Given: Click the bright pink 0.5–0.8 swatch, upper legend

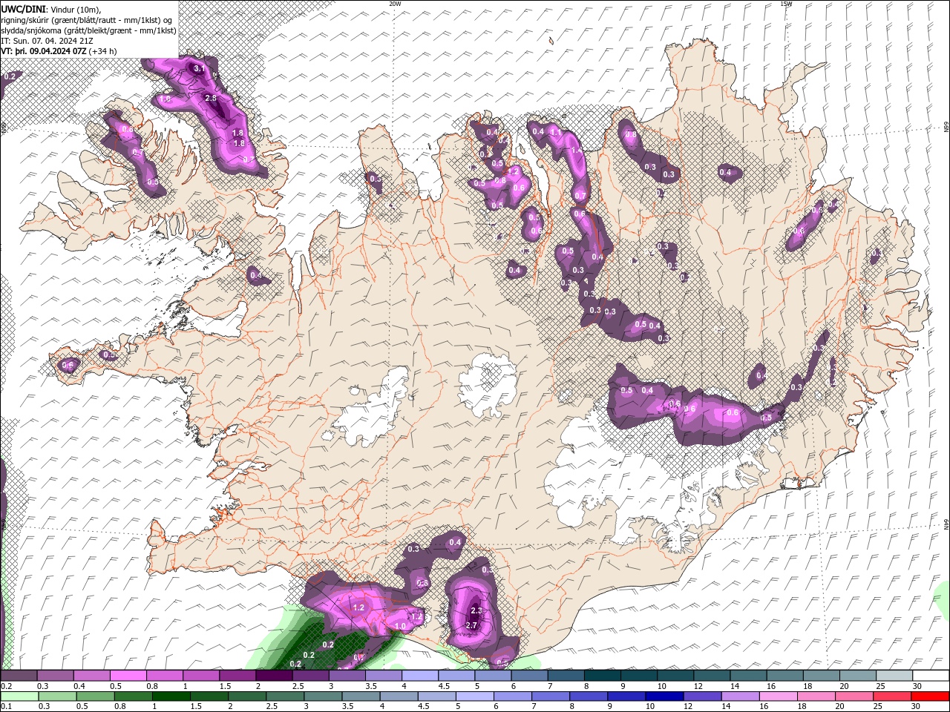Looking at the screenshot, I should (x=128, y=676).
